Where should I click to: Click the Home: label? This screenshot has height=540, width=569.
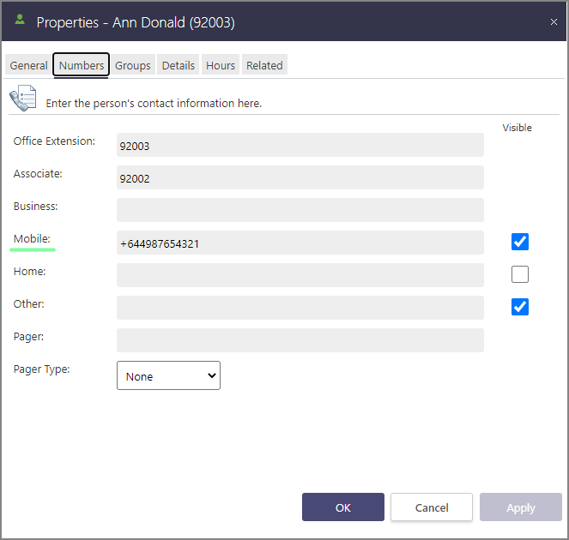30,272
